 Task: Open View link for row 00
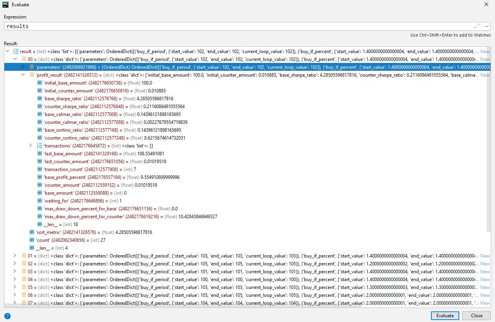485,59
